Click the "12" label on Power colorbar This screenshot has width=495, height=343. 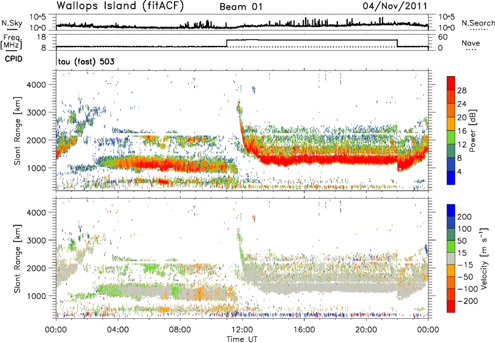coord(462,145)
